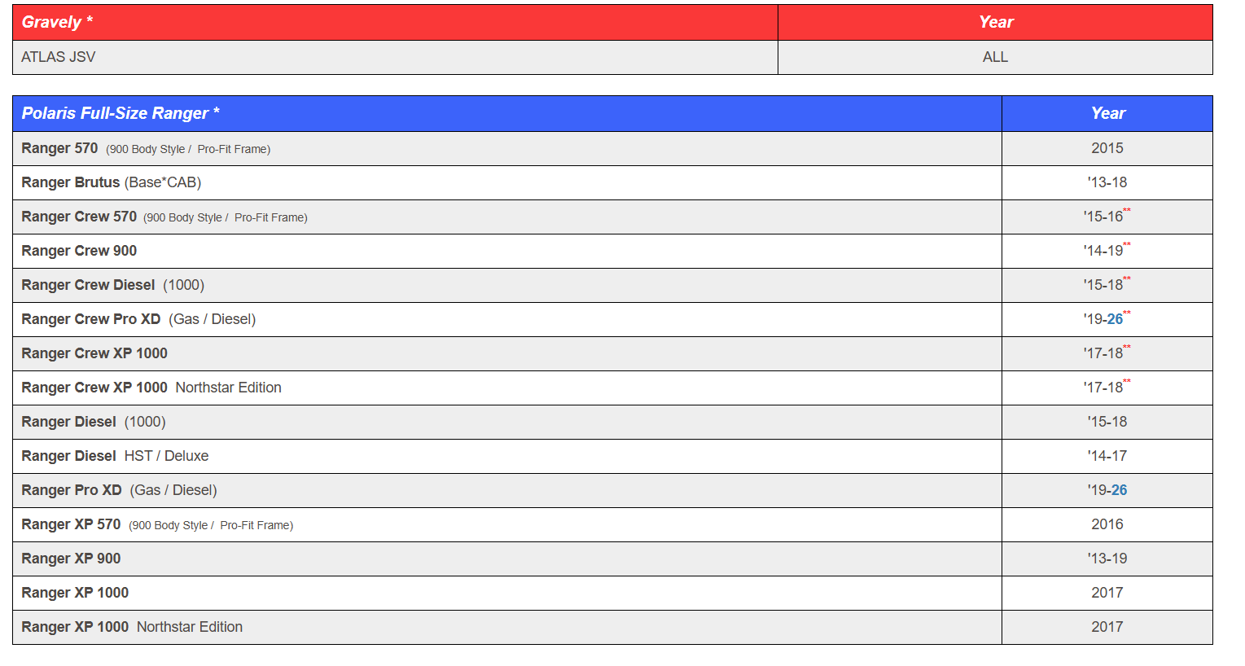Select the Ranger 570 row

tap(612, 148)
